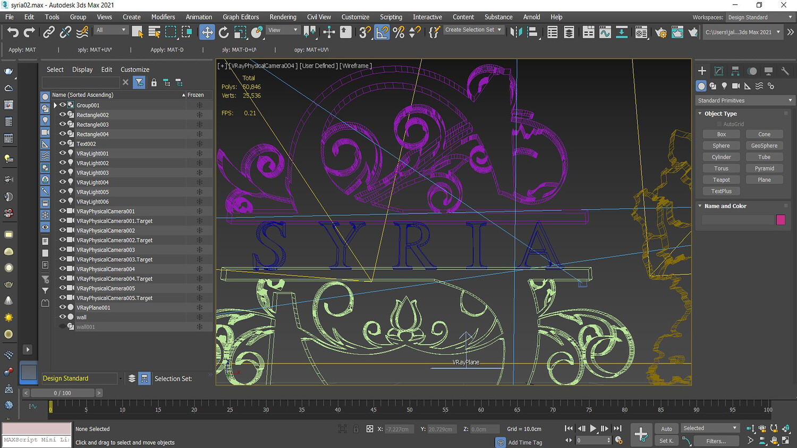Select the Move tool in the toolbar
This screenshot has width=797, height=448.
pyautogui.click(x=207, y=32)
